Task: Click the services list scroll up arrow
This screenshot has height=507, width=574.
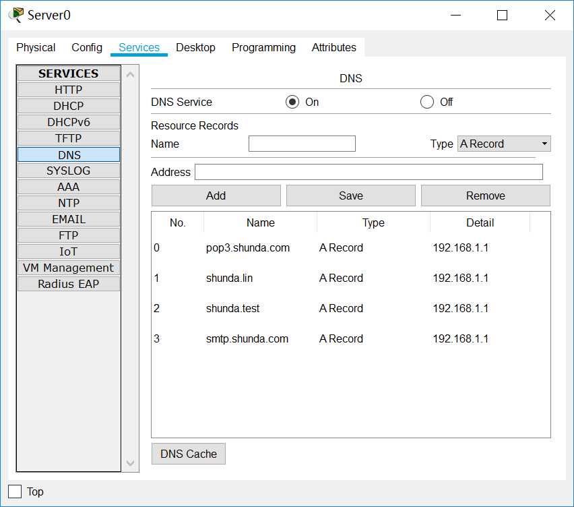Action: click(130, 75)
